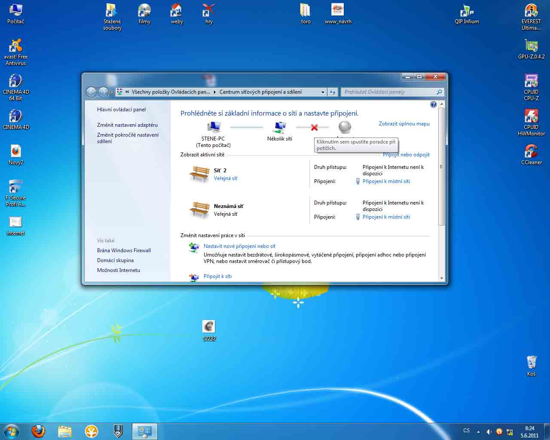Open Změnit nastavení adaptéru in sidebar
550x440 pixels.
pyautogui.click(x=127, y=125)
